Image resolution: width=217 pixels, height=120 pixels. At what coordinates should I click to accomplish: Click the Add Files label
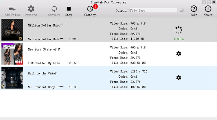(12, 15)
